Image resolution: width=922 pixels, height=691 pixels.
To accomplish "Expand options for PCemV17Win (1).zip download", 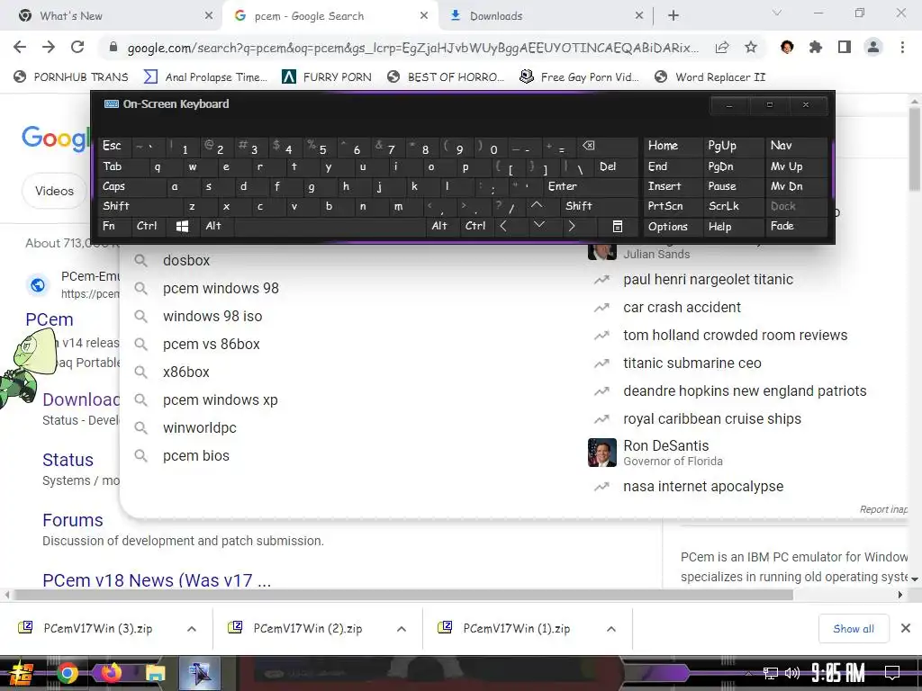I will click(611, 629).
